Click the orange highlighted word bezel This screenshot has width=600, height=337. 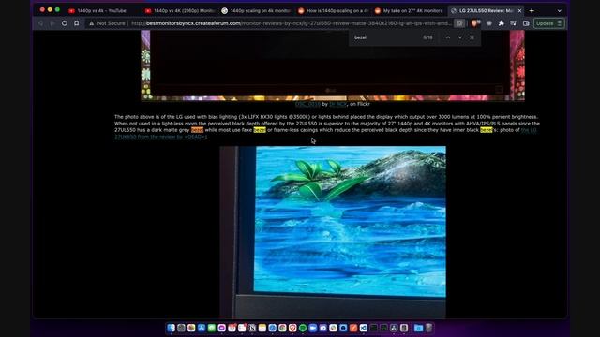(197, 130)
